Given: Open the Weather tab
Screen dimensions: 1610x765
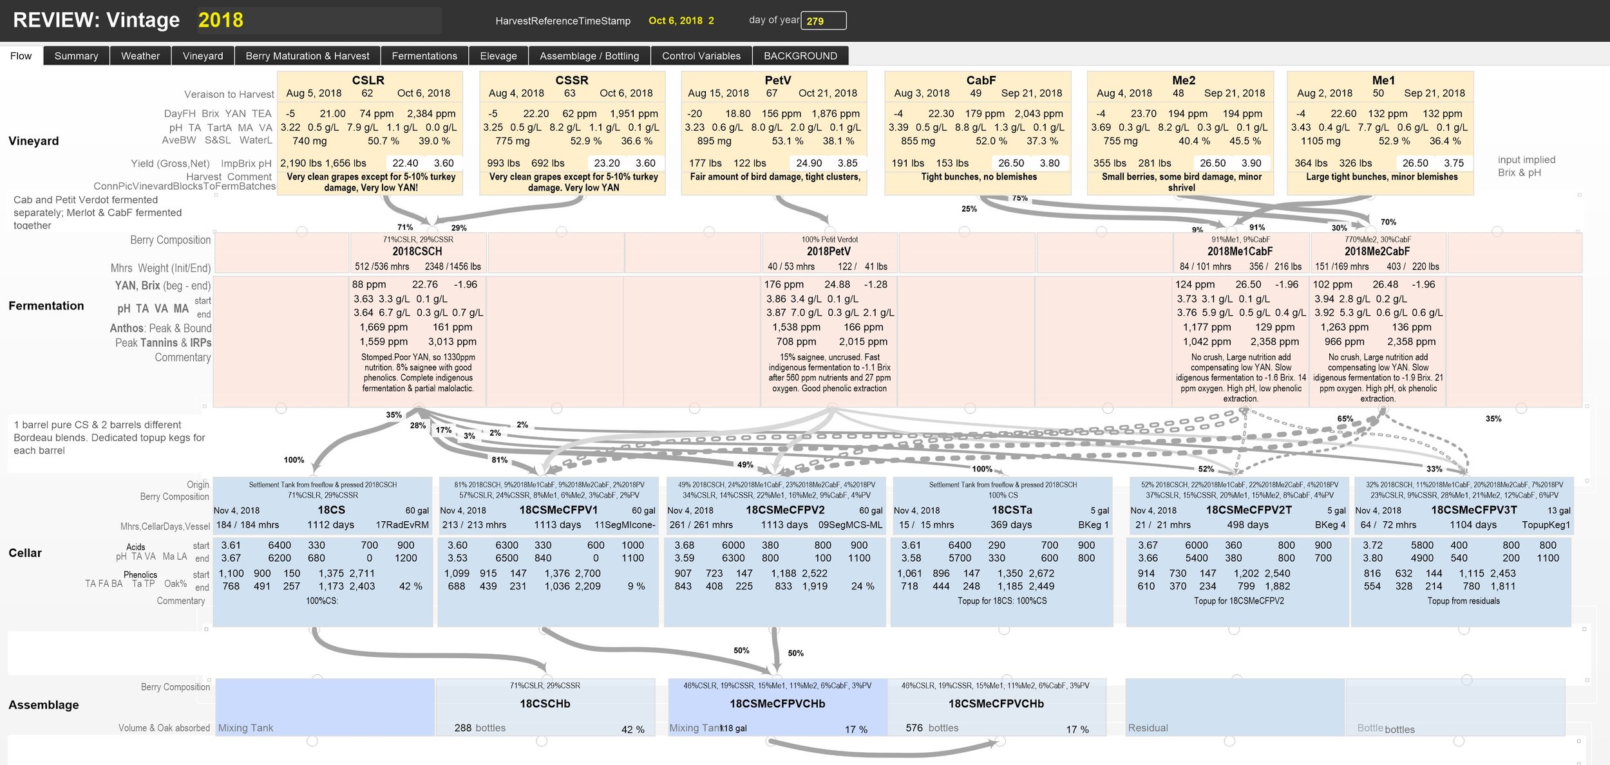Looking at the screenshot, I should click(x=140, y=56).
